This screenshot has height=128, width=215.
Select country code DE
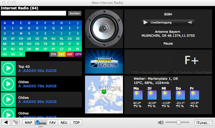(5, 39)
